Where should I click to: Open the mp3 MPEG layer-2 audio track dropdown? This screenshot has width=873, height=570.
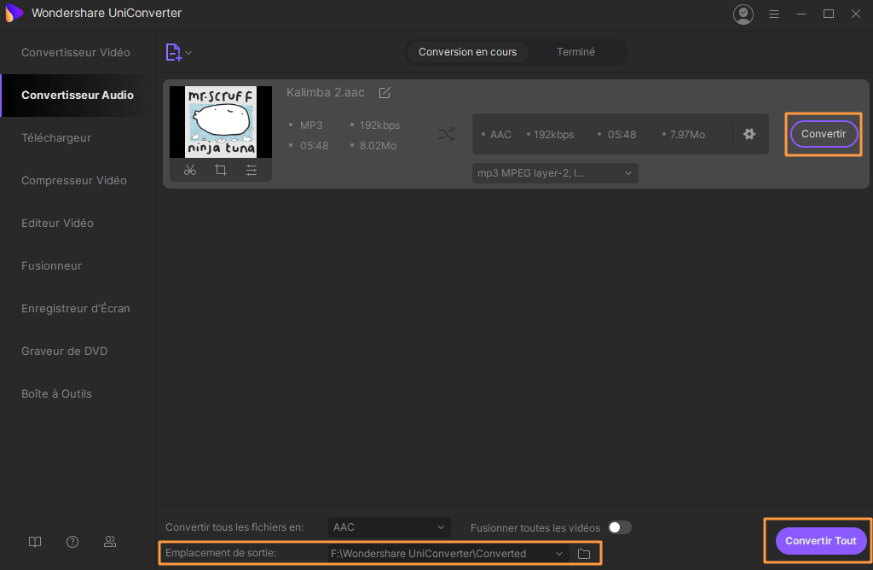click(555, 173)
